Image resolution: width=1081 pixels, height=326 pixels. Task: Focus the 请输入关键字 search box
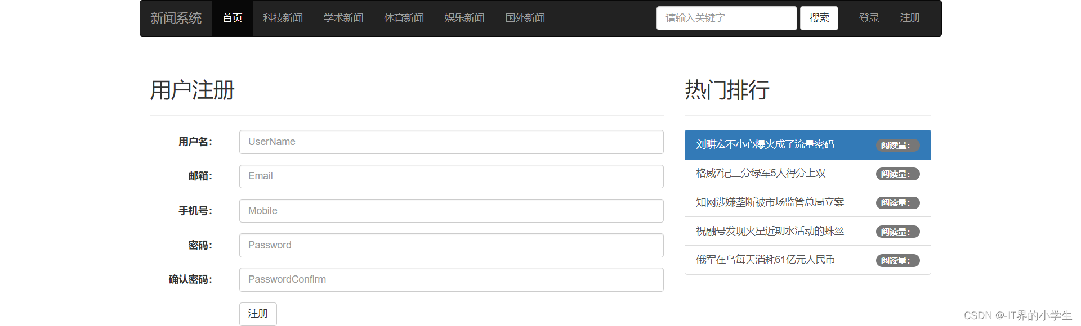pyautogui.click(x=726, y=18)
